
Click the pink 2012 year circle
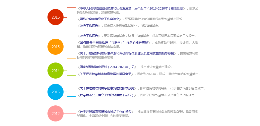[56, 113]
